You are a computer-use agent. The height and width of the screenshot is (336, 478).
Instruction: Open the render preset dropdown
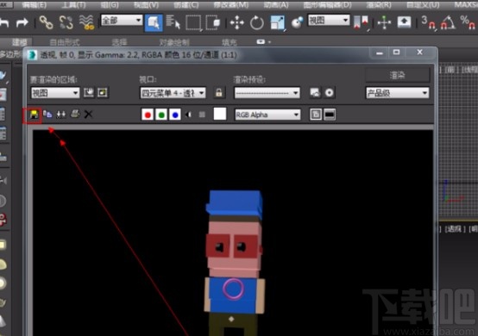[267, 93]
